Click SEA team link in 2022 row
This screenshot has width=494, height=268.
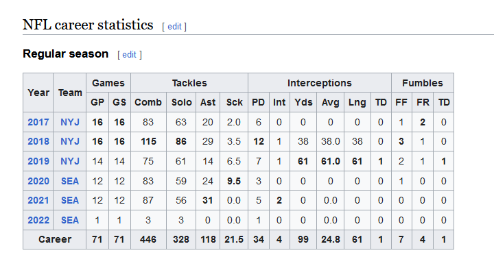70,220
